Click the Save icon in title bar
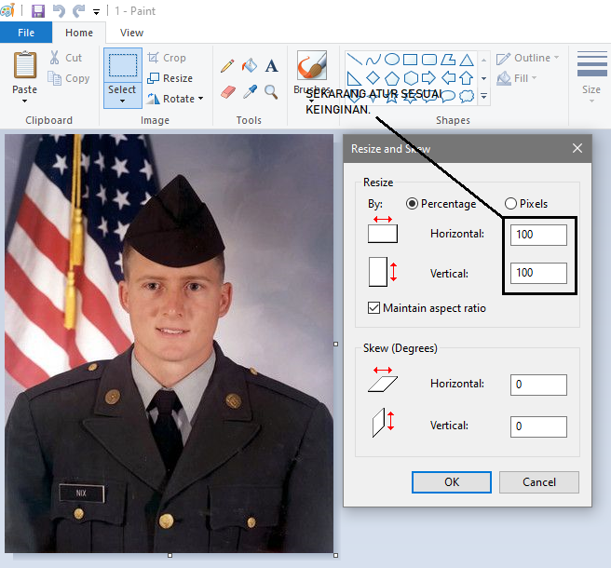This screenshot has width=611, height=568. [38, 11]
